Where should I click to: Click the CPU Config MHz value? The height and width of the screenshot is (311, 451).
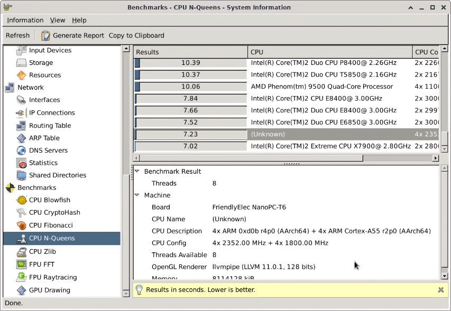coord(270,243)
